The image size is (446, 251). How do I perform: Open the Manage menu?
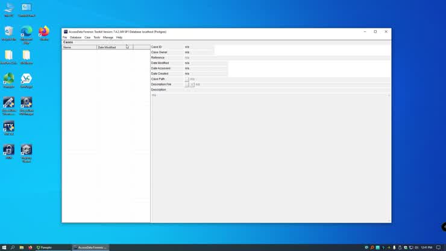coord(108,37)
